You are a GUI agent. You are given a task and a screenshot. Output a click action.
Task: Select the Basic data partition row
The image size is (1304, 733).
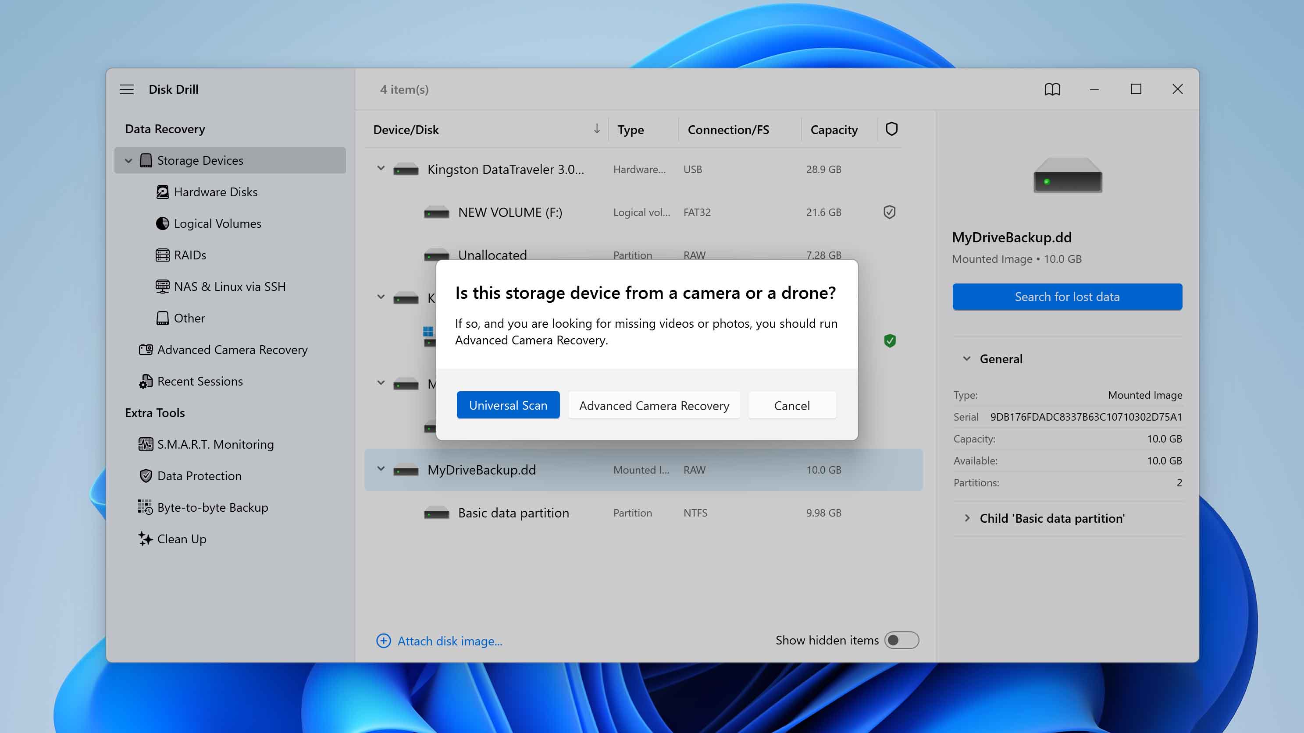coord(513,513)
